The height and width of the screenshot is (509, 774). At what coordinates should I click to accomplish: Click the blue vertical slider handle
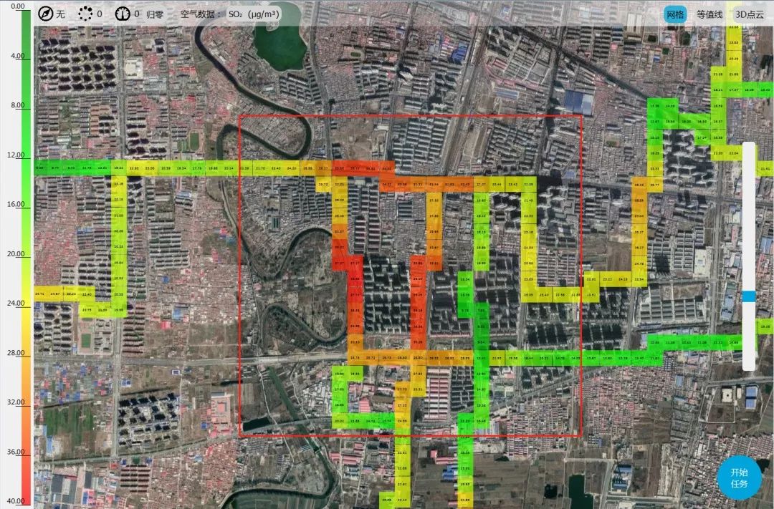click(749, 296)
